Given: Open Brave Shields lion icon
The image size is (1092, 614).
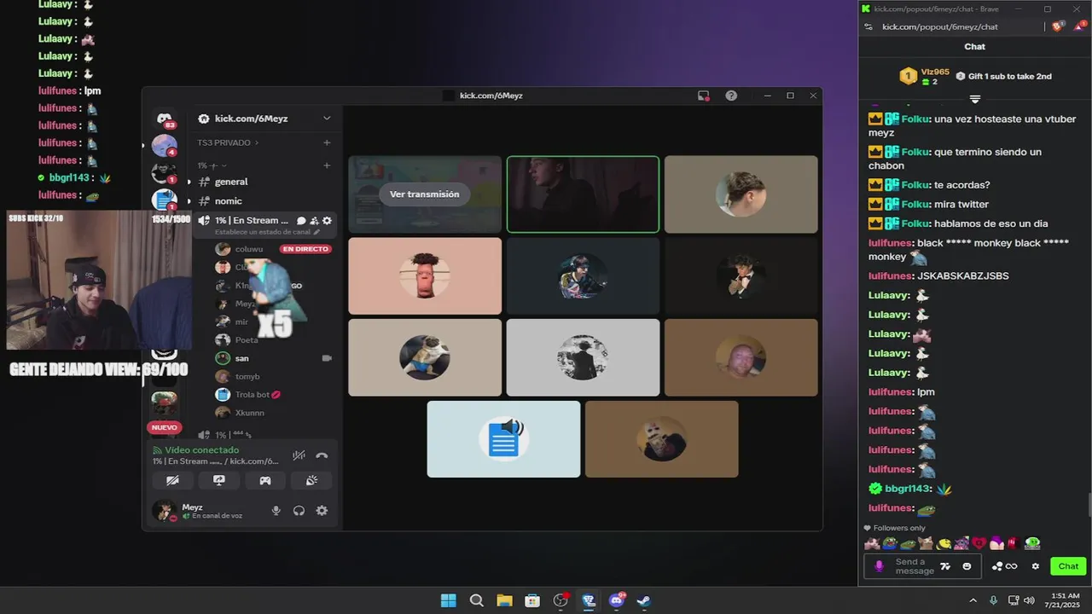Looking at the screenshot, I should pyautogui.click(x=1059, y=26).
